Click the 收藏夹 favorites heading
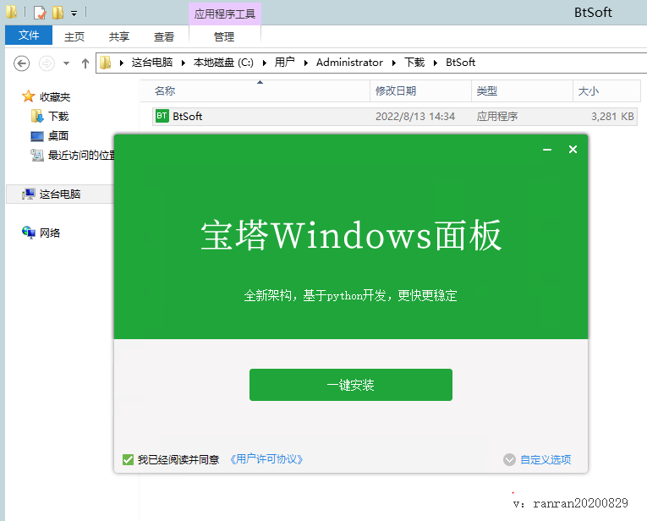The width and height of the screenshot is (647, 521). (x=55, y=97)
